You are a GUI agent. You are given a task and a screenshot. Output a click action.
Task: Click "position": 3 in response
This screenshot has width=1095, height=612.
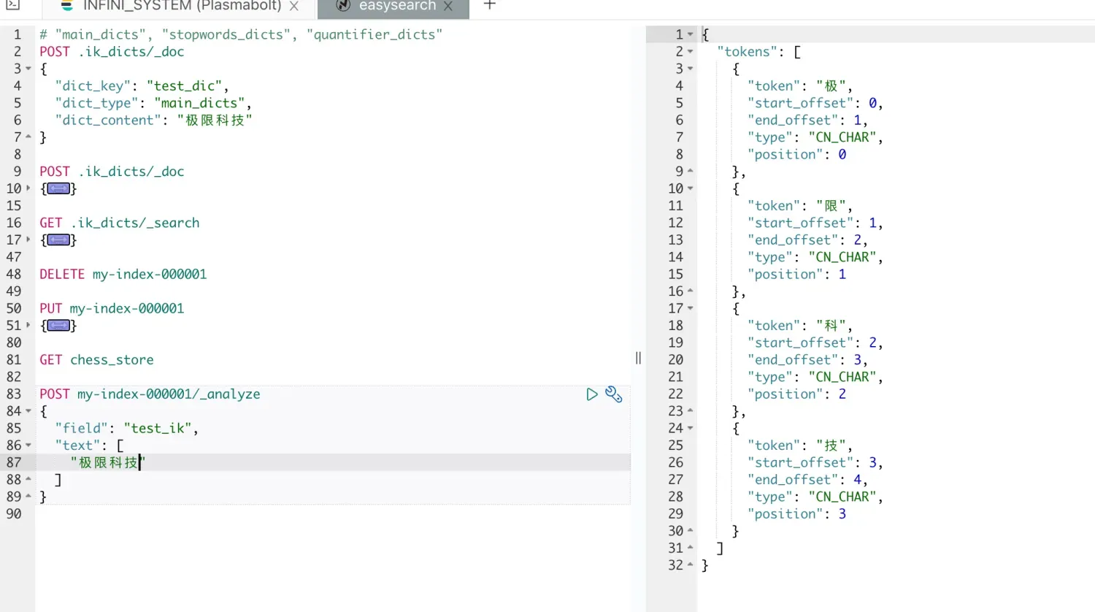796,514
